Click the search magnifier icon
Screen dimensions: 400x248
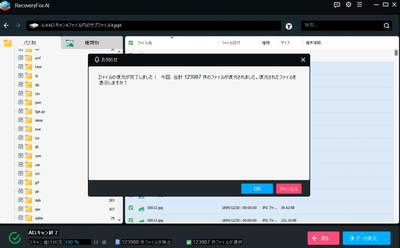(x=386, y=26)
